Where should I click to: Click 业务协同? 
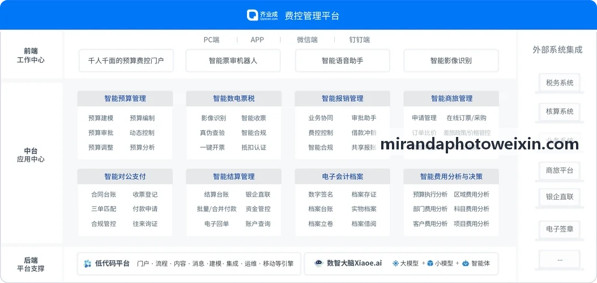(321, 118)
